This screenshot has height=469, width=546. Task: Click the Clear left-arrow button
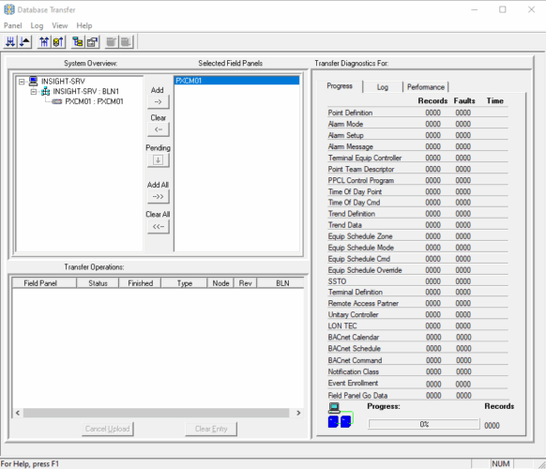click(x=159, y=129)
